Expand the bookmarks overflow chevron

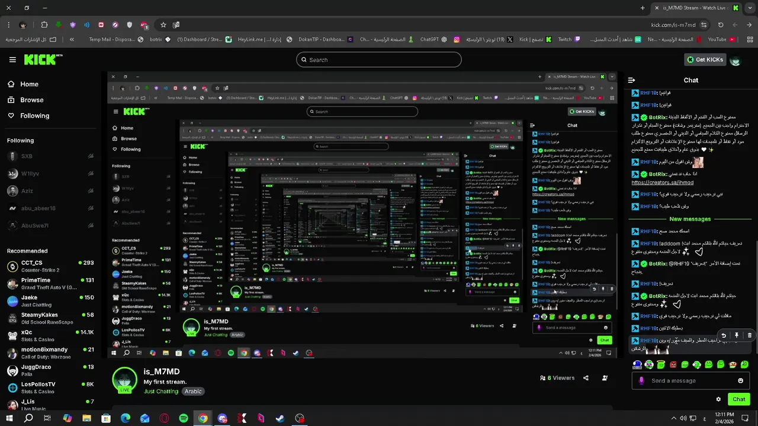coord(72,40)
